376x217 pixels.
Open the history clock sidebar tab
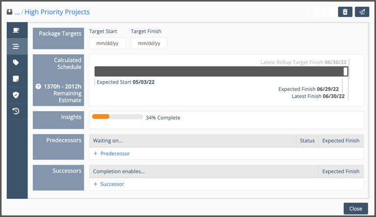(x=16, y=111)
